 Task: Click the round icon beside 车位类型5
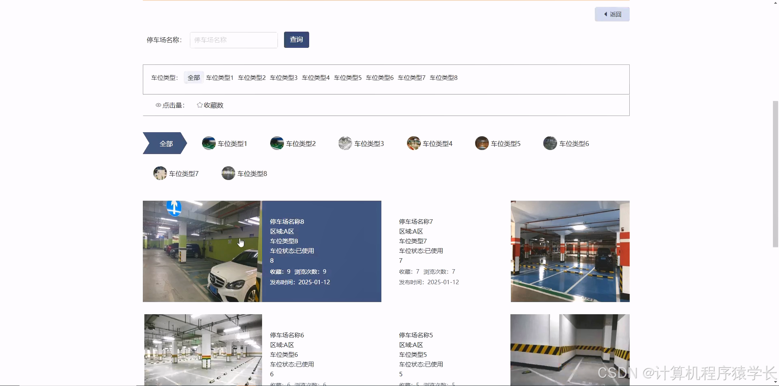pyautogui.click(x=482, y=143)
